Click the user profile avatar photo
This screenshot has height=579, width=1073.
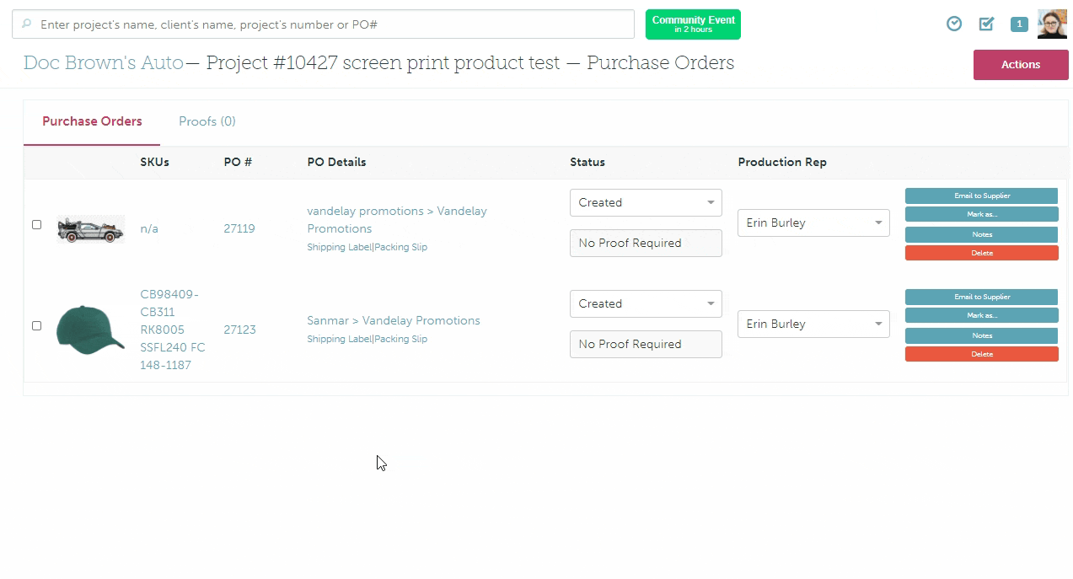pos(1052,24)
